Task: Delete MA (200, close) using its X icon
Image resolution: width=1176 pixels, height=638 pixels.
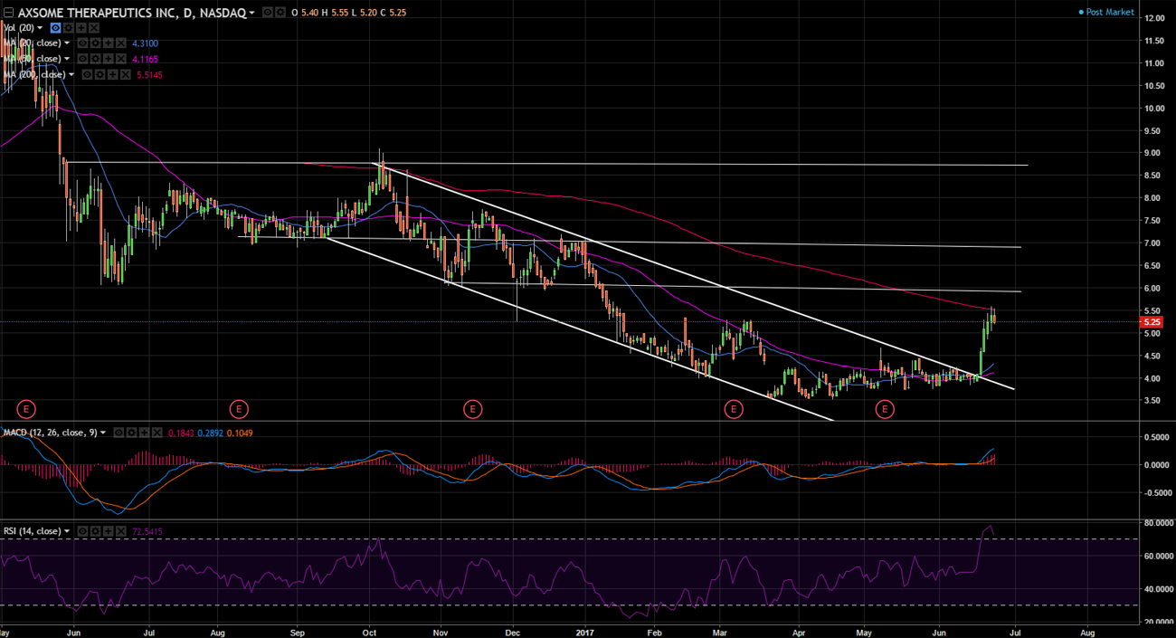Action: tap(125, 74)
